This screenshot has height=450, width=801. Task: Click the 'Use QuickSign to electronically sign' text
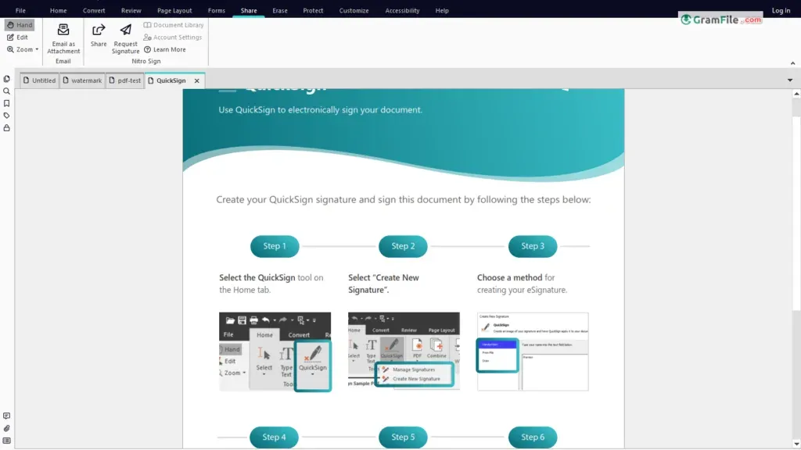click(x=320, y=109)
